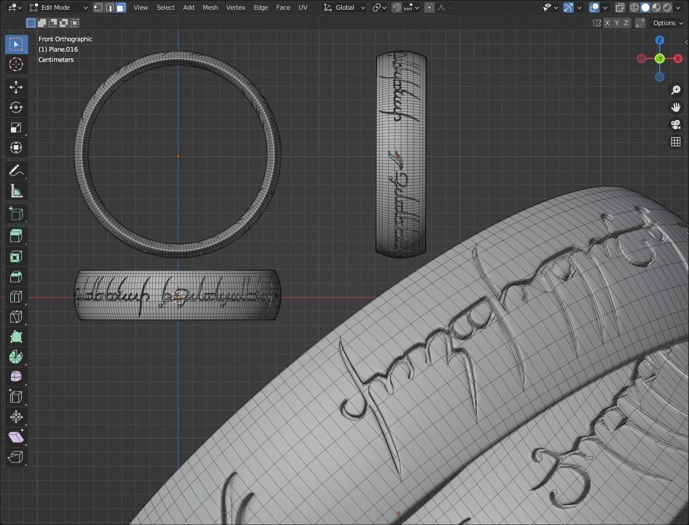Viewport: 689px width, 525px height.
Task: Select the Bevel tool
Action: click(x=16, y=277)
